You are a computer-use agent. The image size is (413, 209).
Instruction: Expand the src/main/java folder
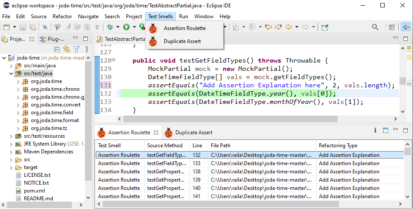click(x=11, y=66)
